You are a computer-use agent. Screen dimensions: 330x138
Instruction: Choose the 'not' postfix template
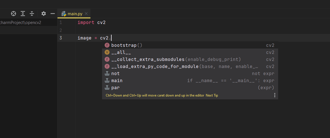point(116,73)
